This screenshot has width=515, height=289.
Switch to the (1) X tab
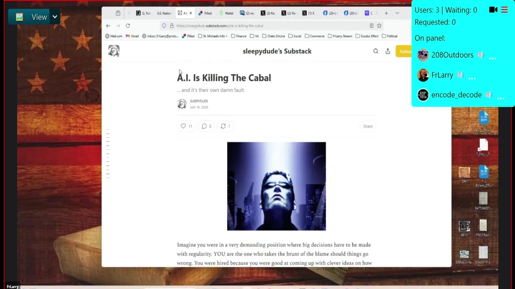pyautogui.click(x=309, y=13)
